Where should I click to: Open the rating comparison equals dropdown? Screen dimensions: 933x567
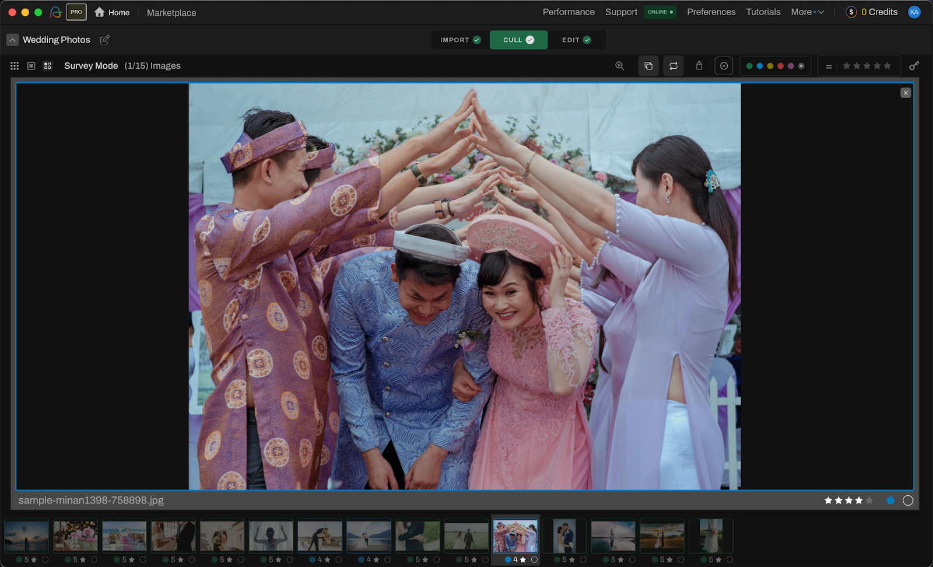(829, 66)
